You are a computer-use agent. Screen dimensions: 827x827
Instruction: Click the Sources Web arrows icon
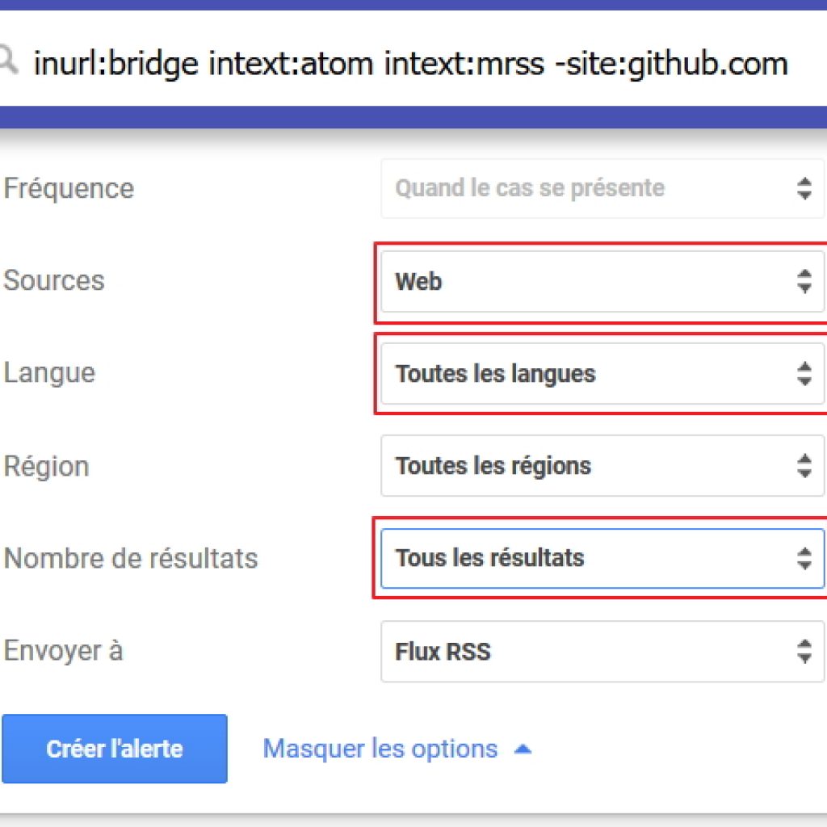[804, 281]
